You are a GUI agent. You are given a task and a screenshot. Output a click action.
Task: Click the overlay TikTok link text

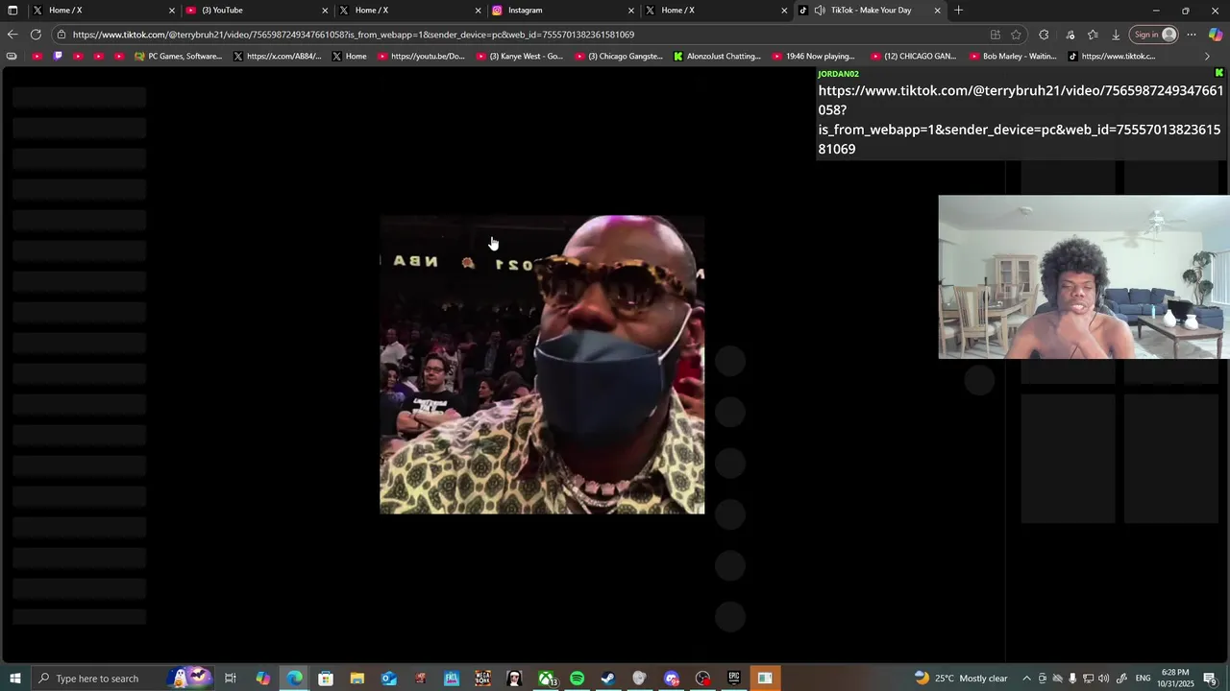[1021, 120]
